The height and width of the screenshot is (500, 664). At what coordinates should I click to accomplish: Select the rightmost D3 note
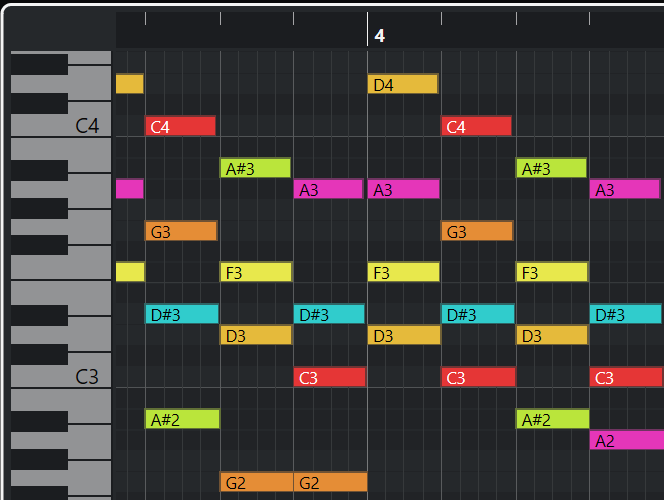point(551,336)
